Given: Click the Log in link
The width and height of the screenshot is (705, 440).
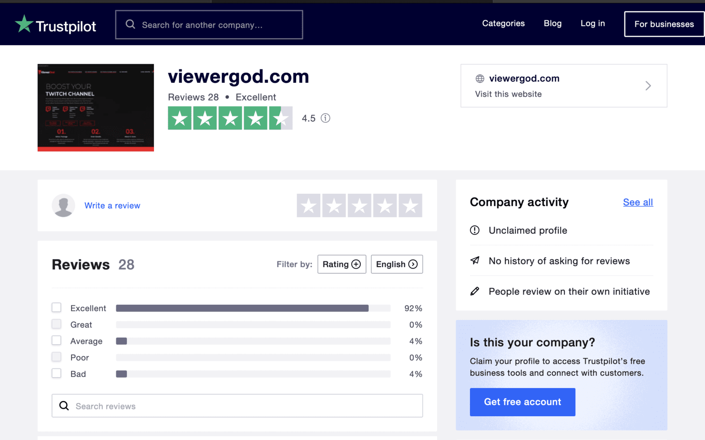Looking at the screenshot, I should 593,23.
